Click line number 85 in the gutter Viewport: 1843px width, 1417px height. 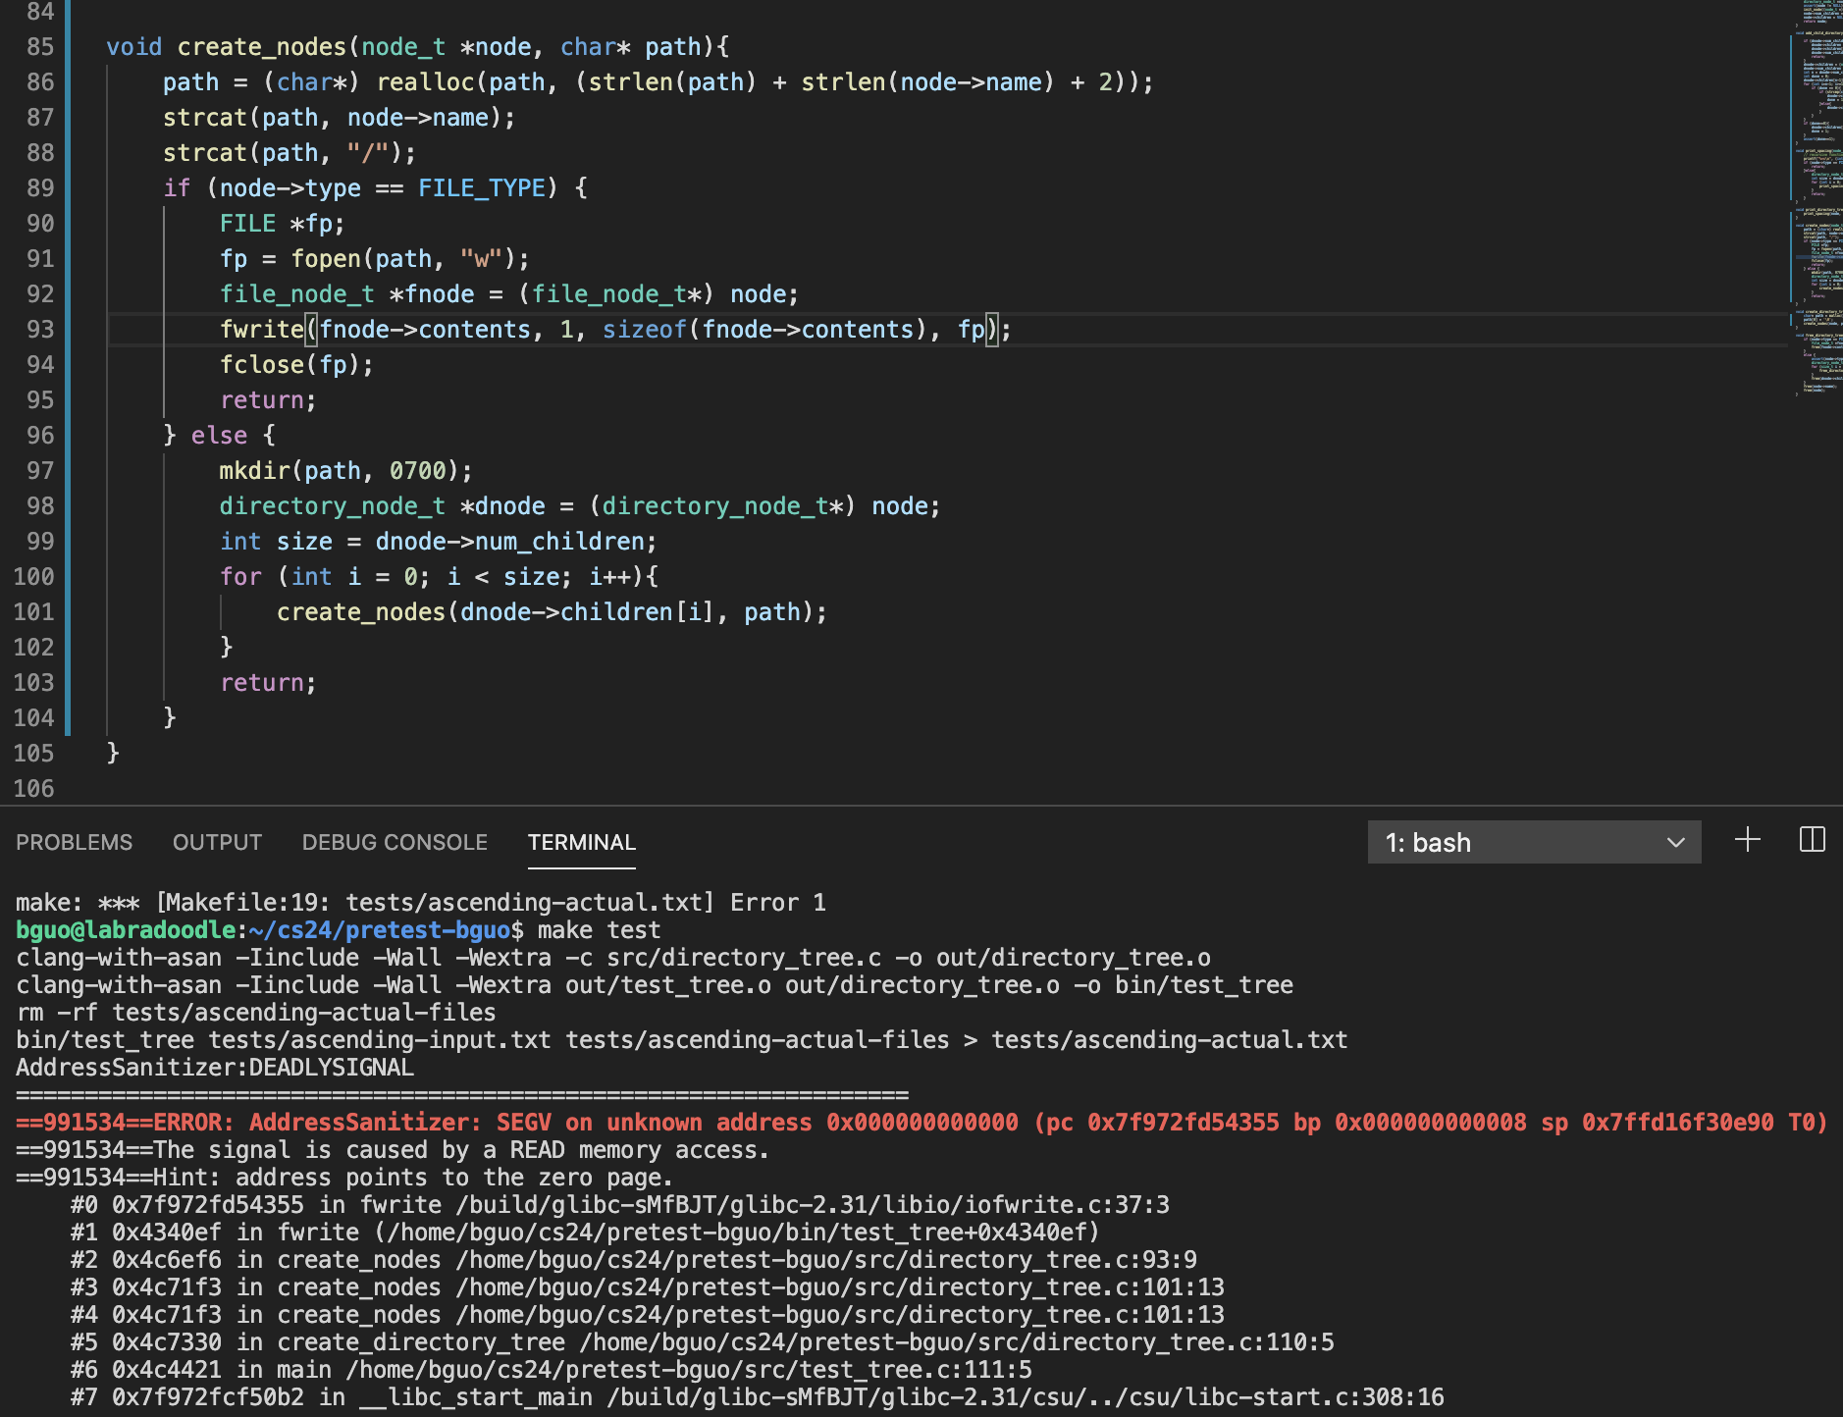point(39,47)
